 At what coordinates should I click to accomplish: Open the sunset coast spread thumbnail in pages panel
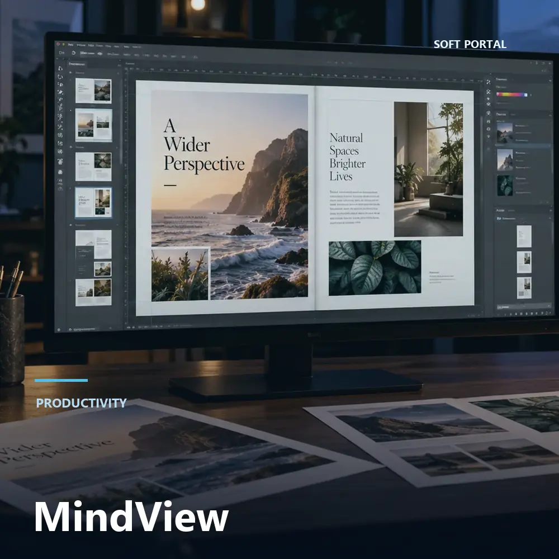[x=94, y=125]
